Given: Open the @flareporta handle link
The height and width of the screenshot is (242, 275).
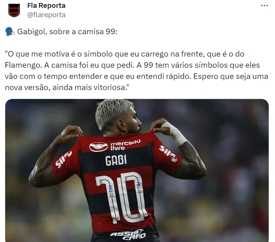Looking at the screenshot, I should [46, 15].
